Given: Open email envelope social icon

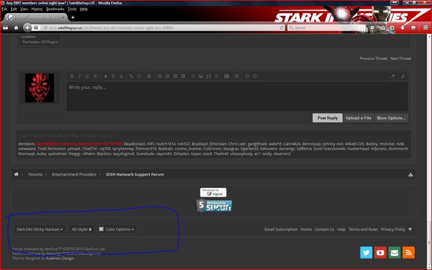Looking at the screenshot, I should pos(394,253).
